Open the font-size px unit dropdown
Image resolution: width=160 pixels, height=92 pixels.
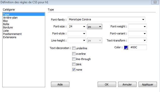[x=94, y=27]
